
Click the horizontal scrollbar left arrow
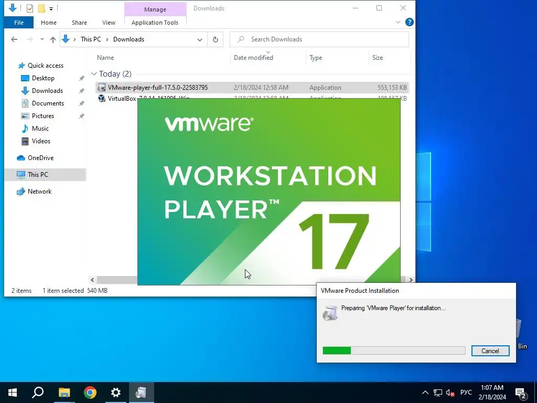click(92, 280)
